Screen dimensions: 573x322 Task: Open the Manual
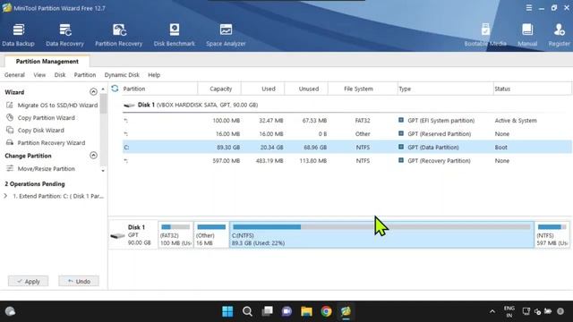pos(527,35)
